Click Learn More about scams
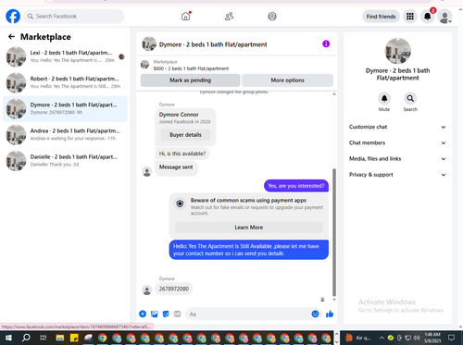The image size is (463, 345). [249, 228]
